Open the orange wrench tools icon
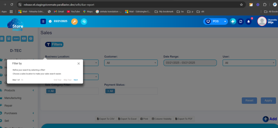Image resolution: width=278 pixels, height=128 pixels. point(74,21)
